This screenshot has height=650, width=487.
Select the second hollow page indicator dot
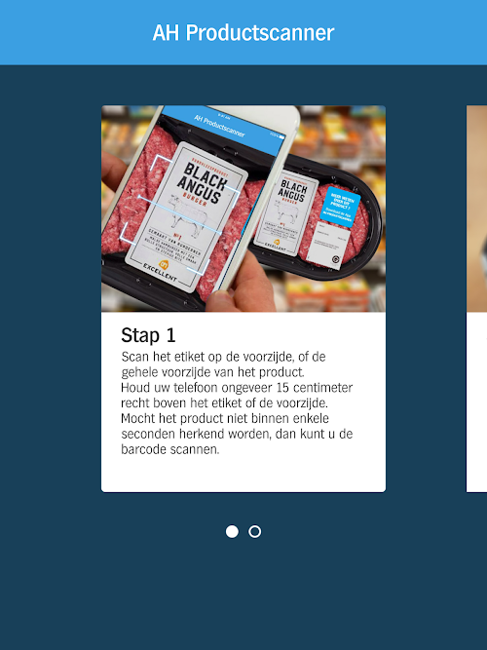(254, 531)
